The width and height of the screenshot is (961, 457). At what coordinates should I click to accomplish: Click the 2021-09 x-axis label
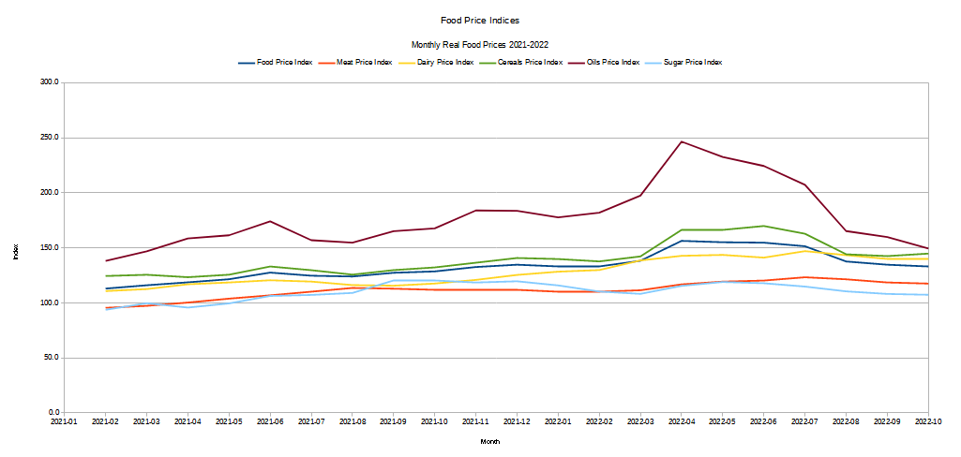394,422
